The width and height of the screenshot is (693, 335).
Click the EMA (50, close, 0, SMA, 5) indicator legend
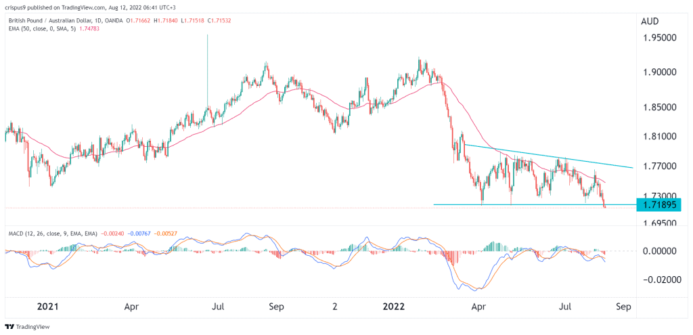pos(41,29)
